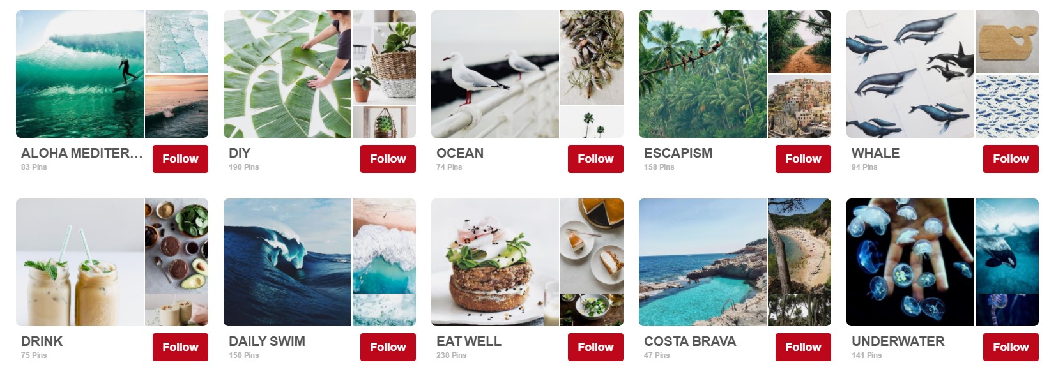Follow the ESCAPISM board
1049x374 pixels.
coord(803,159)
